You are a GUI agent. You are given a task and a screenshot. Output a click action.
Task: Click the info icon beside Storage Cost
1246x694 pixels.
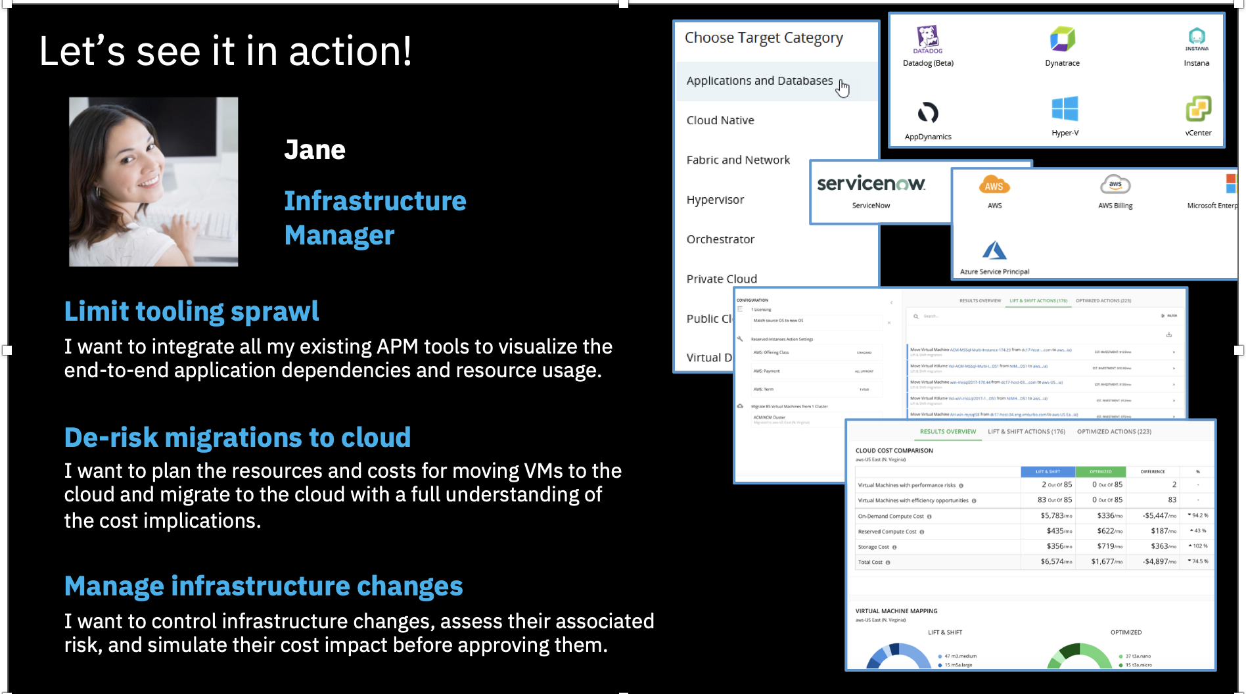pos(894,547)
